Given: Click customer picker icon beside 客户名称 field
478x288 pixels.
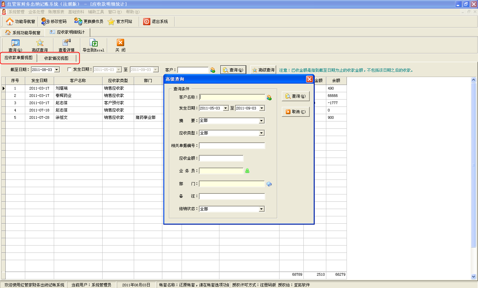Looking at the screenshot, I should pyautogui.click(x=269, y=98).
